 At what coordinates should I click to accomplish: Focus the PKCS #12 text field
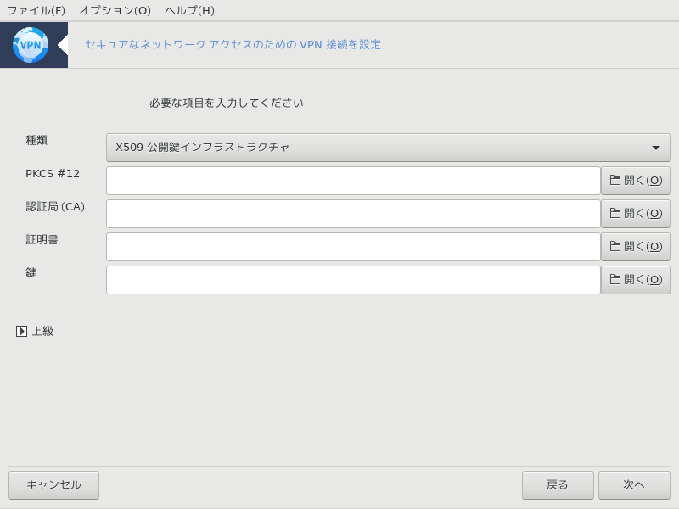pyautogui.click(x=353, y=181)
